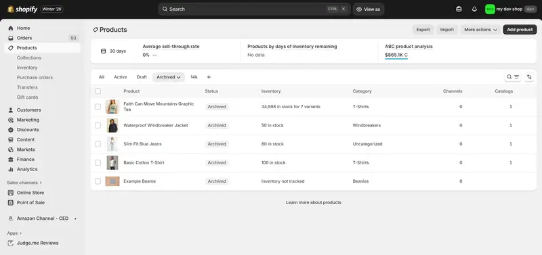Click the green store avatar icon

490,9
